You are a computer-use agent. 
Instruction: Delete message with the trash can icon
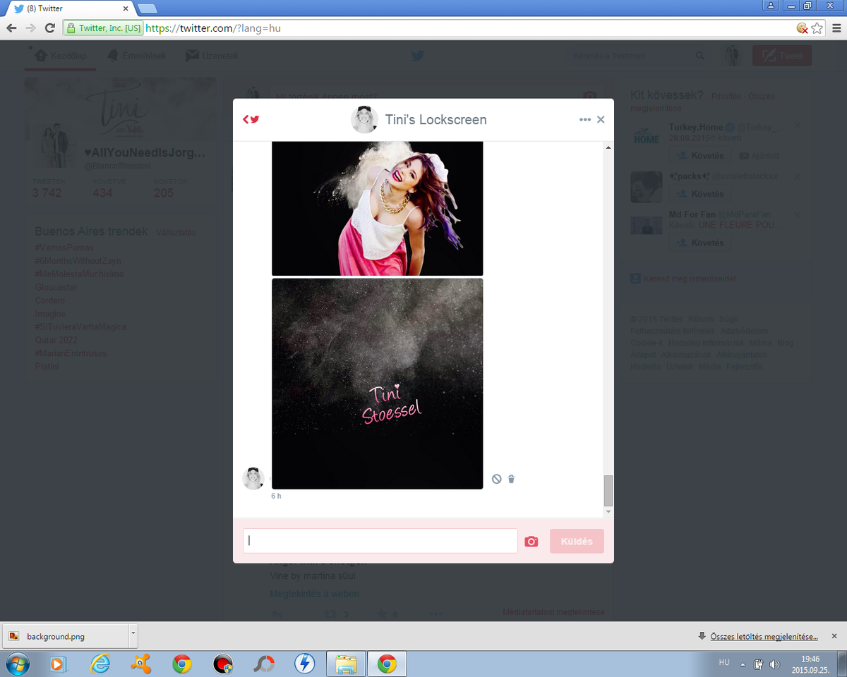[512, 479]
